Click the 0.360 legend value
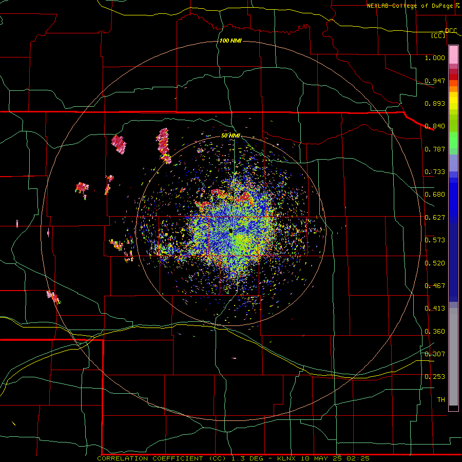462x462 pixels. tap(435, 332)
